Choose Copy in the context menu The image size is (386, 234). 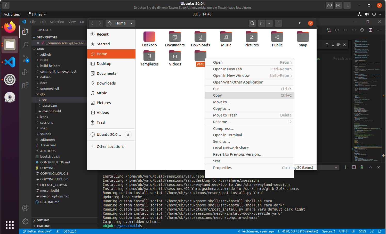point(250,95)
